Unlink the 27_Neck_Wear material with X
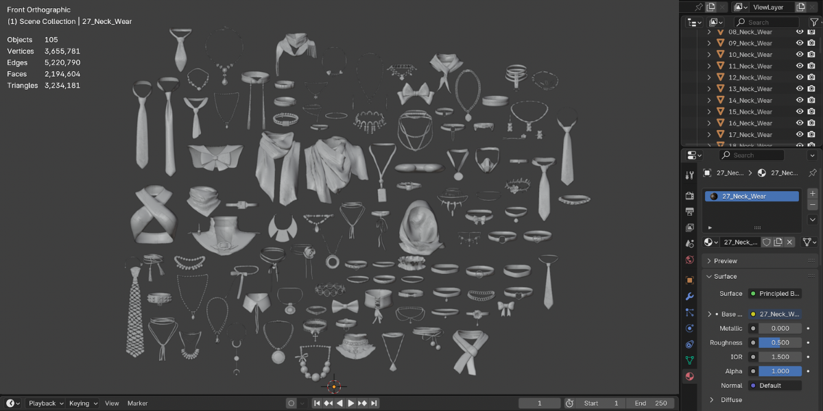 click(x=789, y=242)
